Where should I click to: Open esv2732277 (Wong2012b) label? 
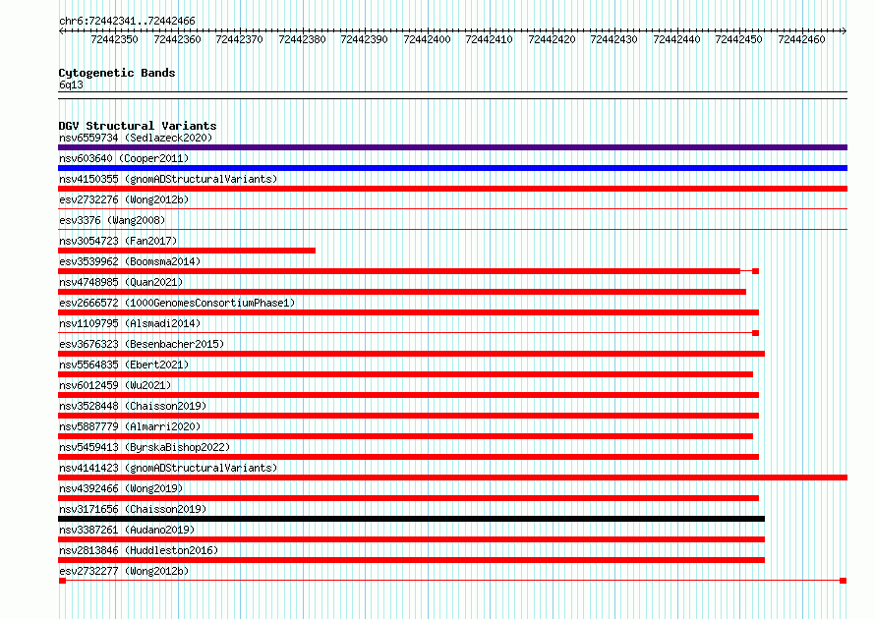tap(124, 571)
